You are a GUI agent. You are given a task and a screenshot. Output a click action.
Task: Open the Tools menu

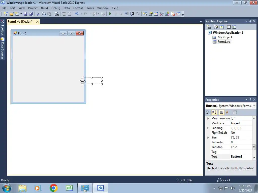pos(90,8)
